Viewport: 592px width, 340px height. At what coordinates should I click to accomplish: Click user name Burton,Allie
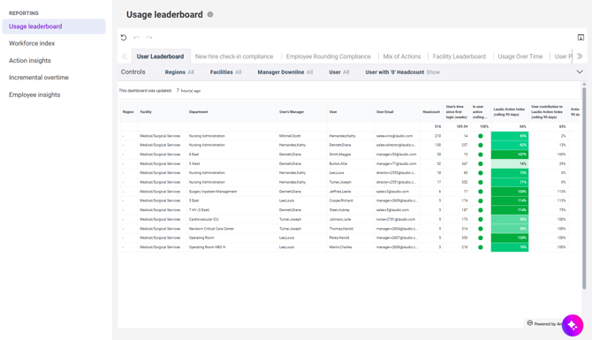pos(338,163)
